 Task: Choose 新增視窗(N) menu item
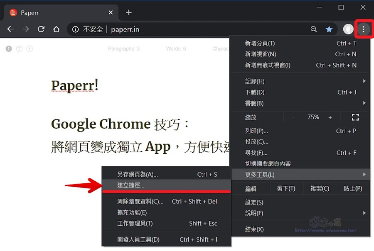pyautogui.click(x=300, y=54)
